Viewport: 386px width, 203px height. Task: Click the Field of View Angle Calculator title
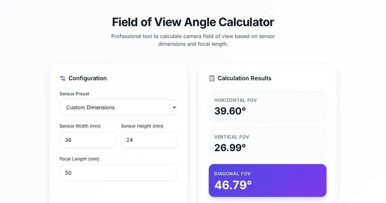(x=193, y=22)
